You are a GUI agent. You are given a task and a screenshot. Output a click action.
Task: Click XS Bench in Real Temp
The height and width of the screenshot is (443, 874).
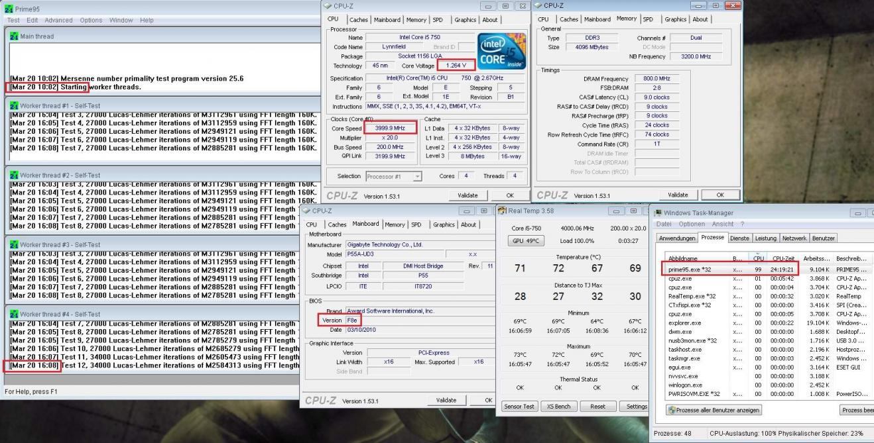pos(558,407)
